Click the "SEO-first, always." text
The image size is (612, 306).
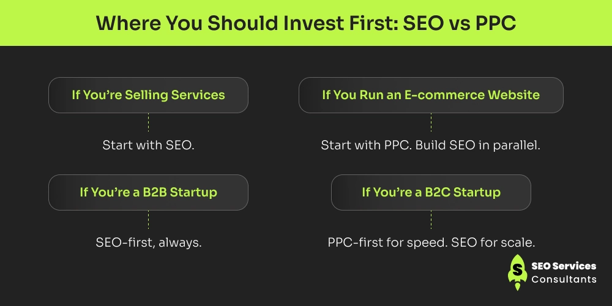click(148, 242)
